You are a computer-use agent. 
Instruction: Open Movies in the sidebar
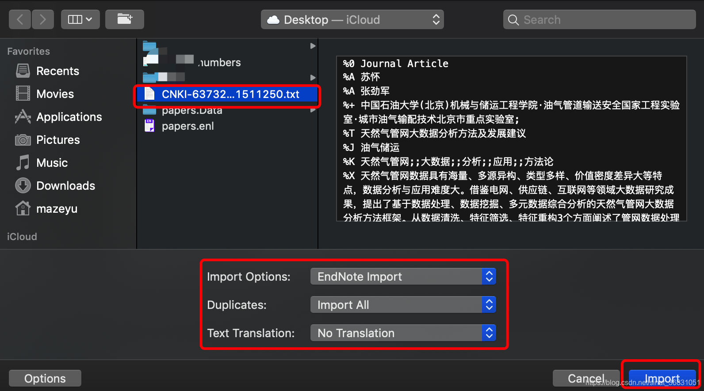[x=55, y=94]
